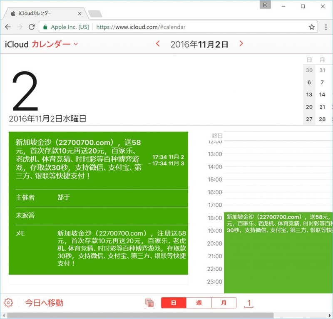Select day 28 in mini calendar

click(322, 119)
